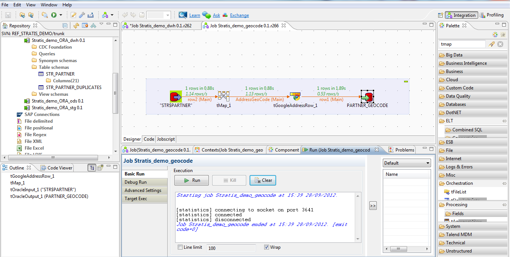The width and height of the screenshot is (510, 257).
Task: Select Advanced Settings in run sidebar
Action: click(x=144, y=190)
